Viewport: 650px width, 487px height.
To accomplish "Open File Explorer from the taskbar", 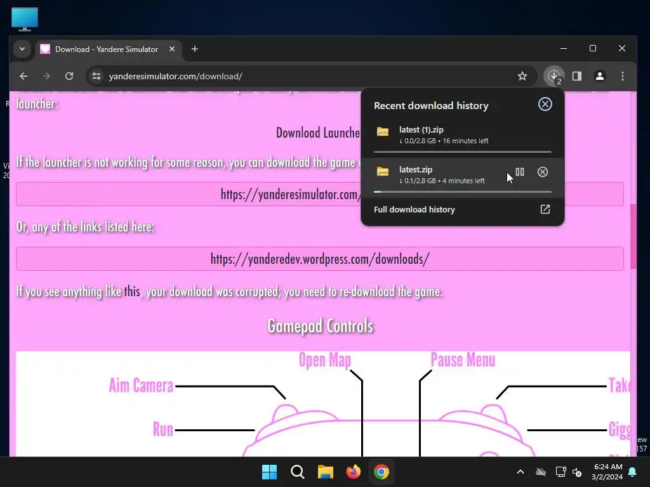I will pos(326,472).
